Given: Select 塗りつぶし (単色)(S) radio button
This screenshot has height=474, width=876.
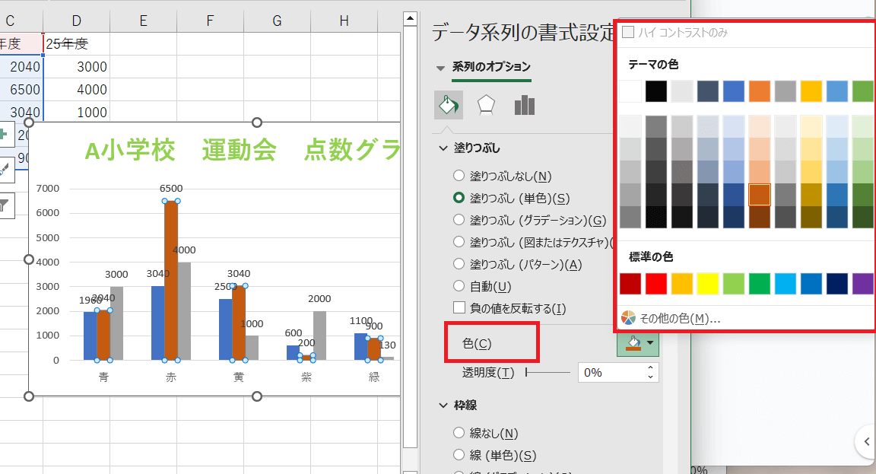Looking at the screenshot, I should click(459, 197).
